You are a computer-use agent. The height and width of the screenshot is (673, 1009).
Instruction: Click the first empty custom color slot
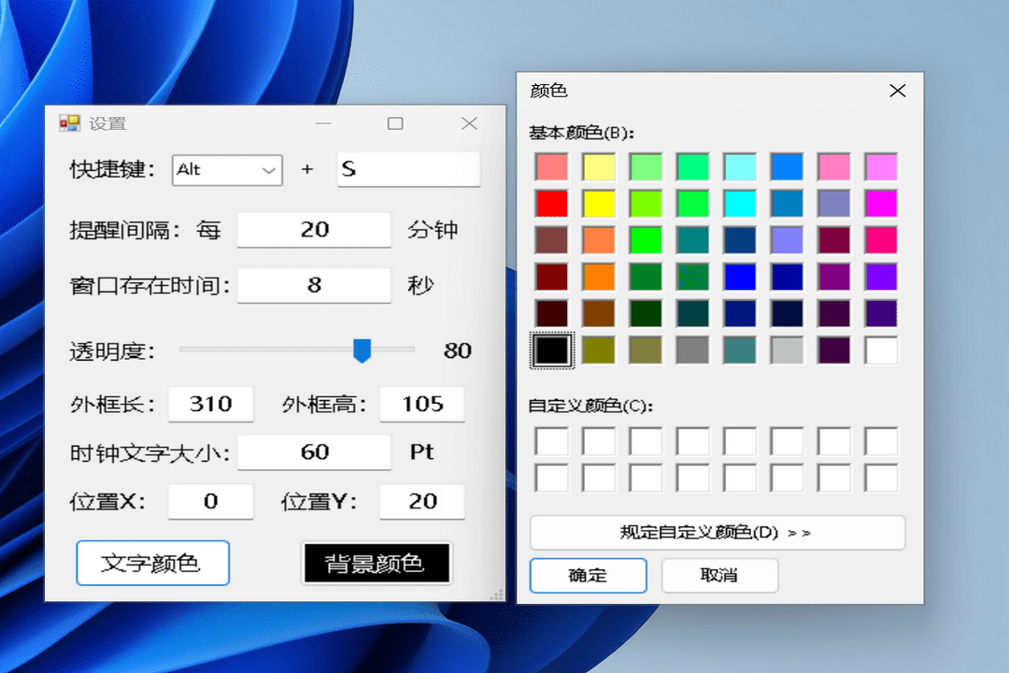click(551, 441)
